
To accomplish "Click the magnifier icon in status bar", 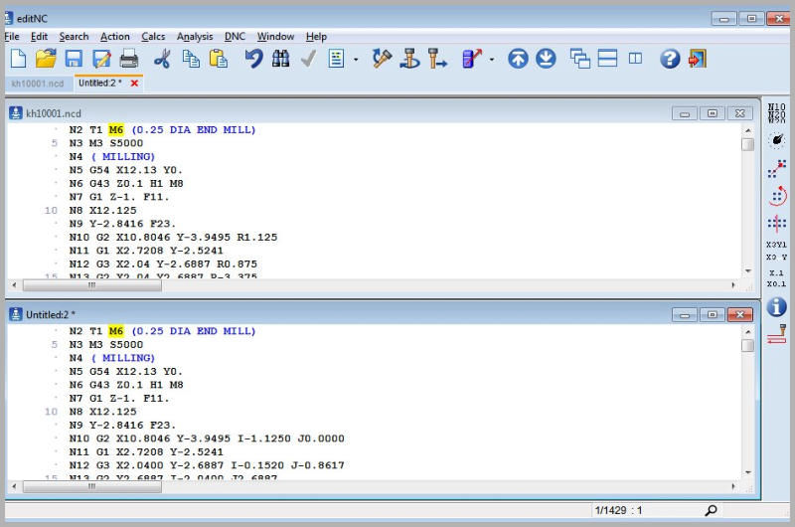I will coord(711,510).
